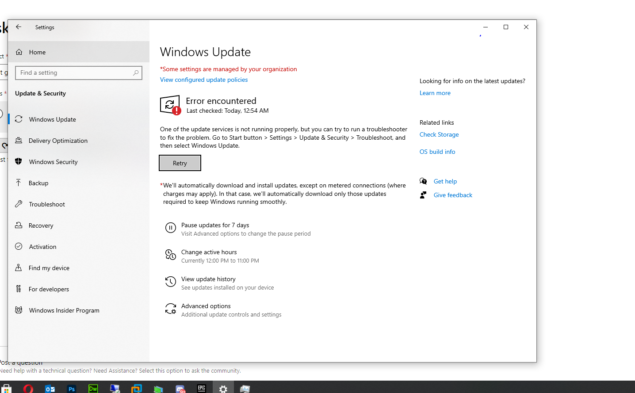Click the pause circle icon
Image resolution: width=635 pixels, height=393 pixels.
pos(171,228)
